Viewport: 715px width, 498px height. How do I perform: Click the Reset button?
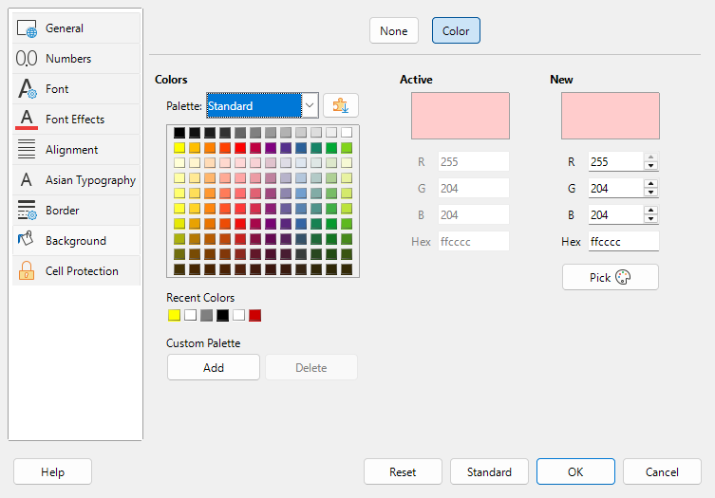(x=403, y=472)
